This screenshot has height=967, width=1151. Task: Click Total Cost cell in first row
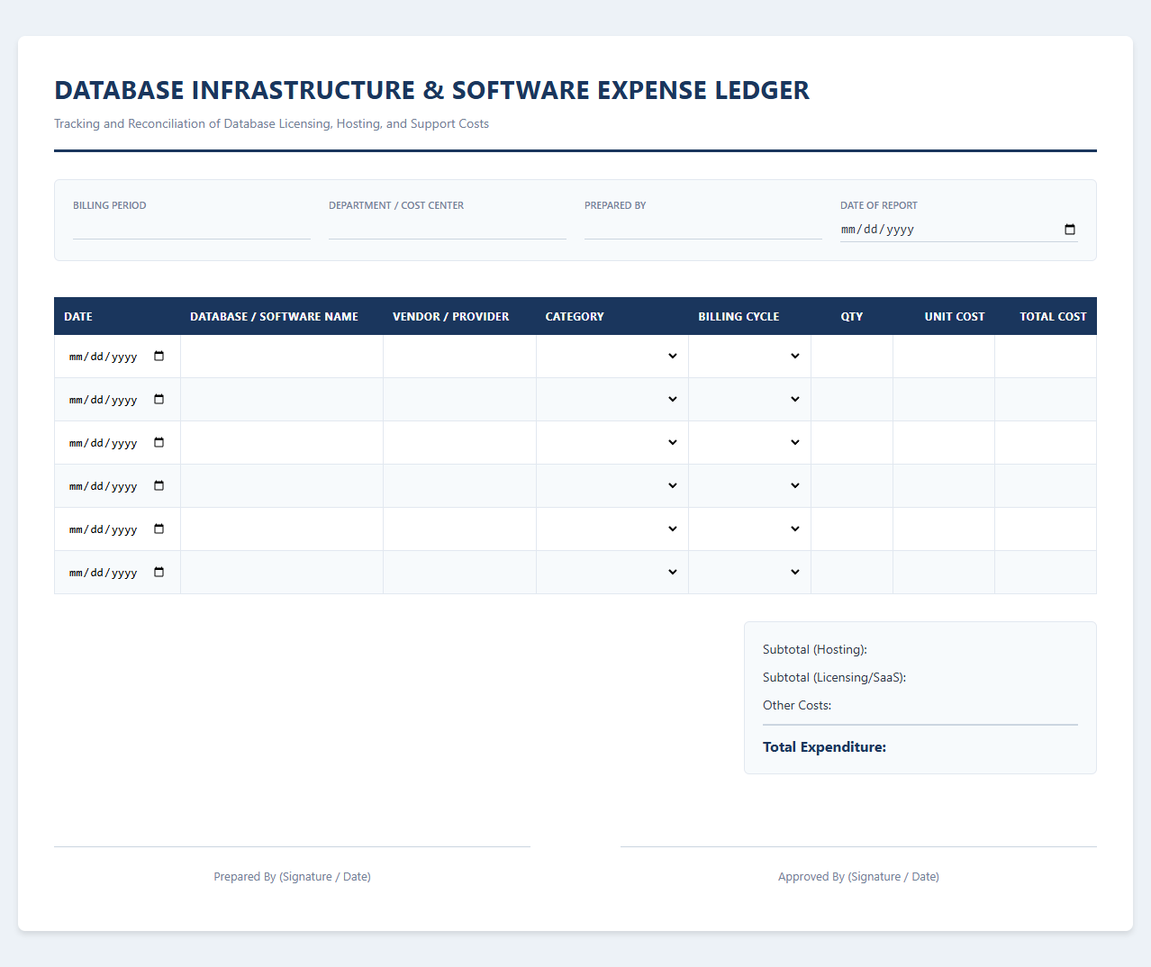click(x=1046, y=357)
